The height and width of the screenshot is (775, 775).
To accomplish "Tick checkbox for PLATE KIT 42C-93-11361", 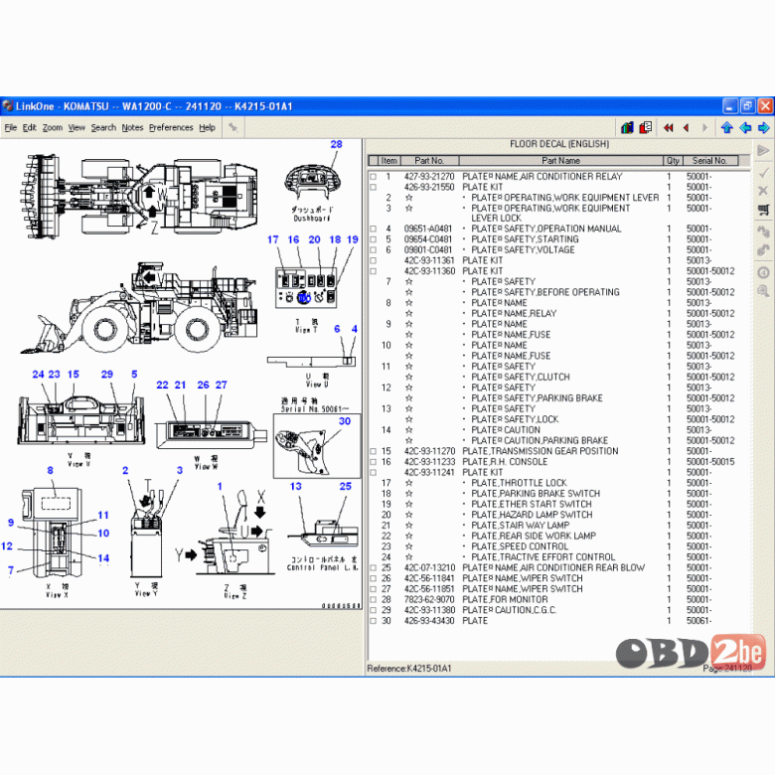I will (374, 260).
